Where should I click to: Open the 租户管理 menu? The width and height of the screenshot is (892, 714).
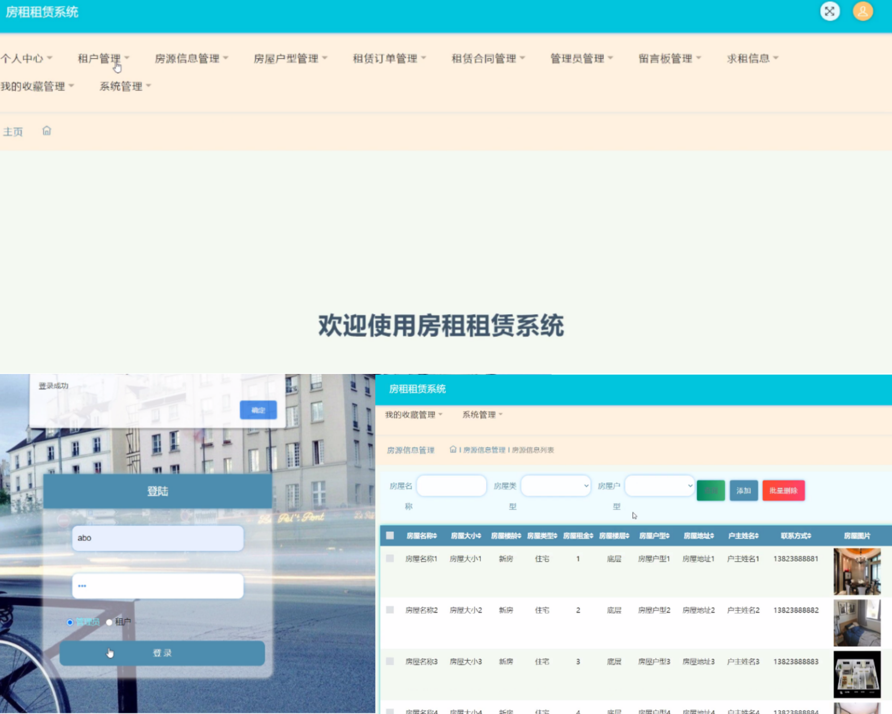pyautogui.click(x=103, y=58)
